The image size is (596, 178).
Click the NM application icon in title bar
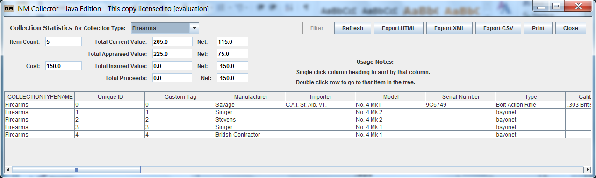9,8
